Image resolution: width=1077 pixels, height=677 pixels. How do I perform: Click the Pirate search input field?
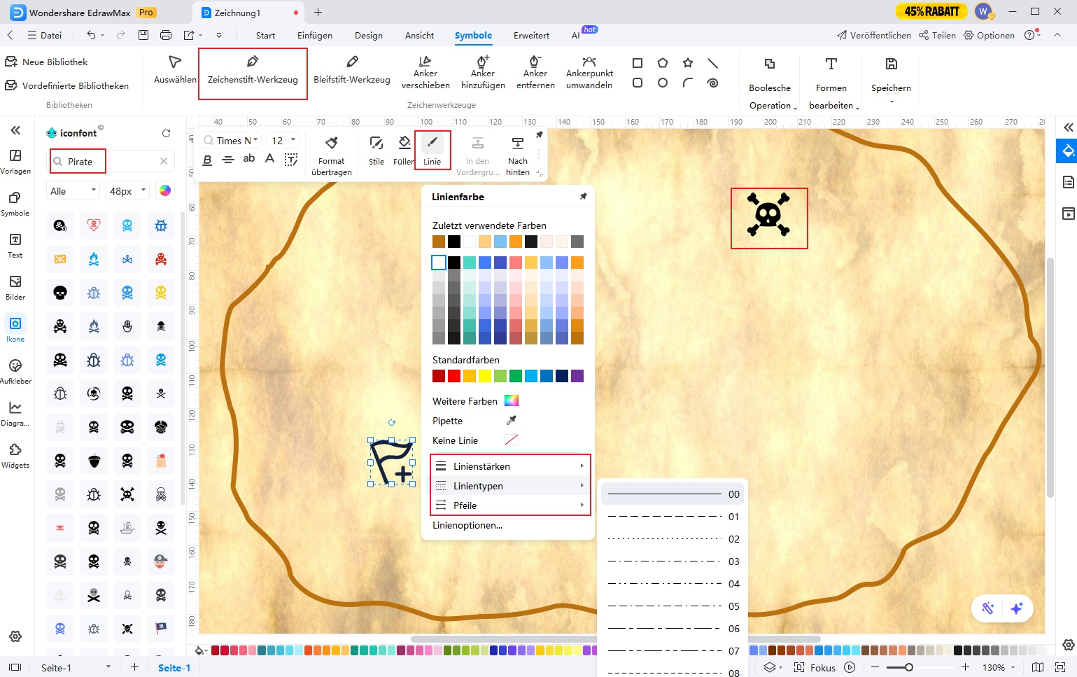(112, 161)
